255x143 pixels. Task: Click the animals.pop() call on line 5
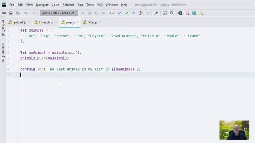(66, 52)
